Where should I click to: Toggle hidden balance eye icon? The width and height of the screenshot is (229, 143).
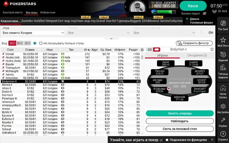pyautogui.click(x=205, y=13)
